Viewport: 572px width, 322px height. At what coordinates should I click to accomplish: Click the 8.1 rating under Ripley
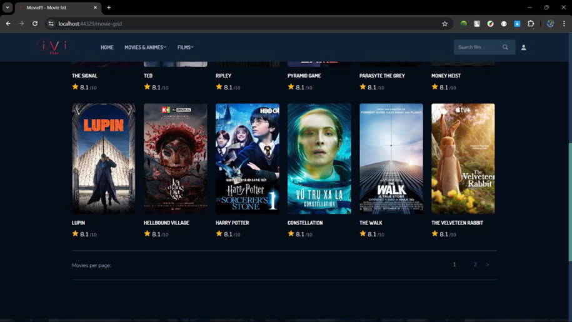(228, 88)
